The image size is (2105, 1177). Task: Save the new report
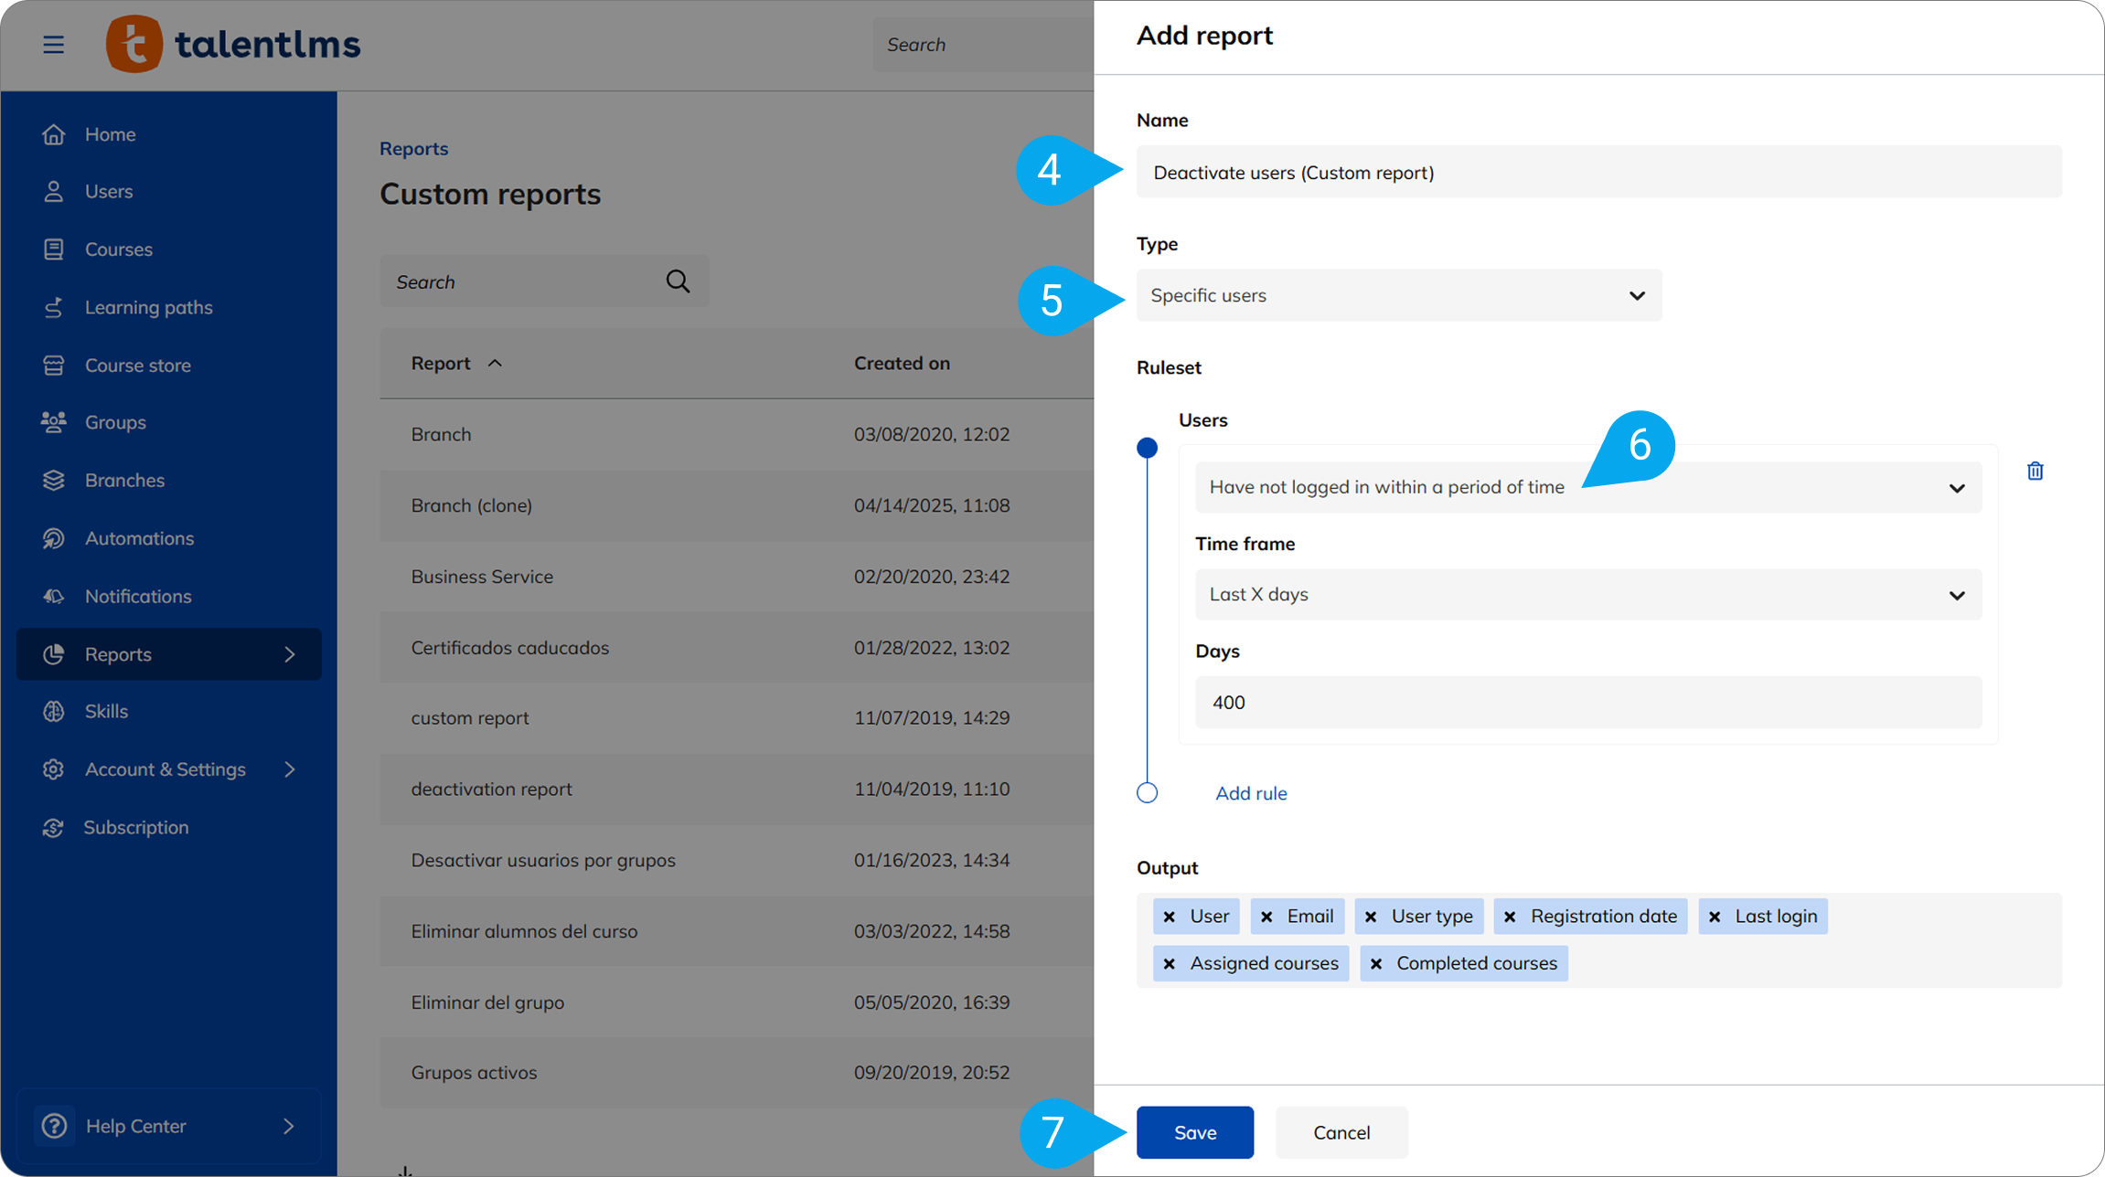(x=1194, y=1132)
